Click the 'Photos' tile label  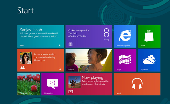click(x=71, y=69)
